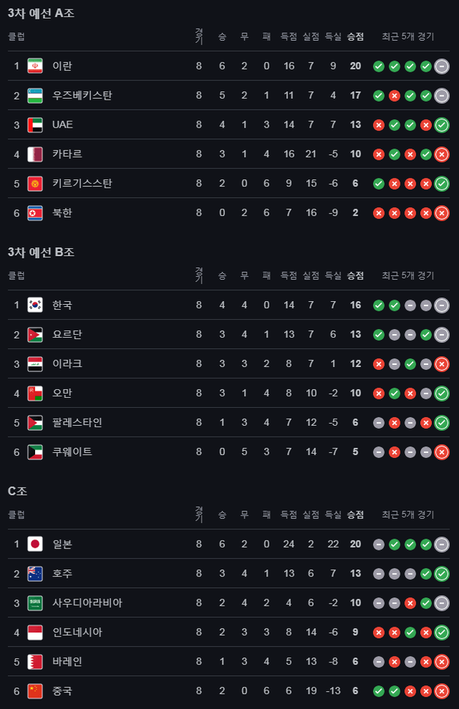Open the 한국 team link

pyautogui.click(x=62, y=305)
